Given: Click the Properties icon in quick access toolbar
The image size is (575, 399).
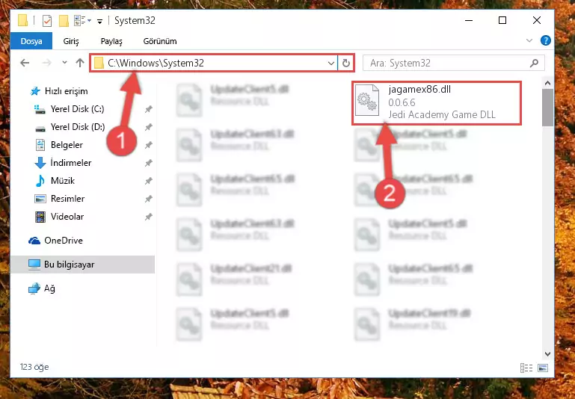Looking at the screenshot, I should pyautogui.click(x=47, y=21).
